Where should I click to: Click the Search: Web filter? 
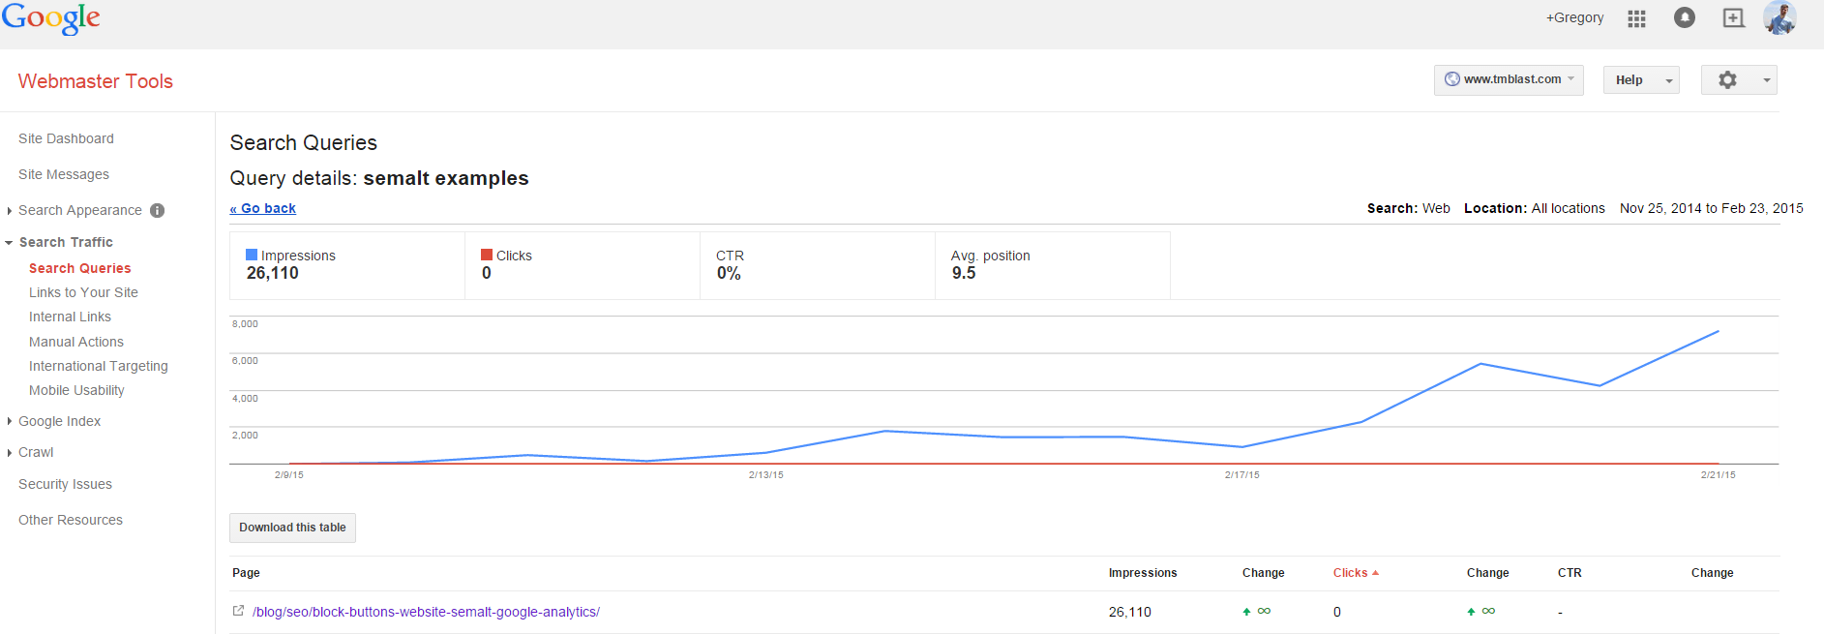(1409, 208)
